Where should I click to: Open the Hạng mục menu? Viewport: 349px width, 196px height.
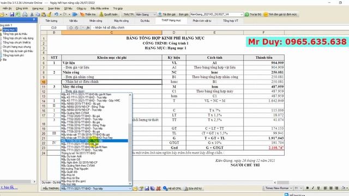click(38, 9)
